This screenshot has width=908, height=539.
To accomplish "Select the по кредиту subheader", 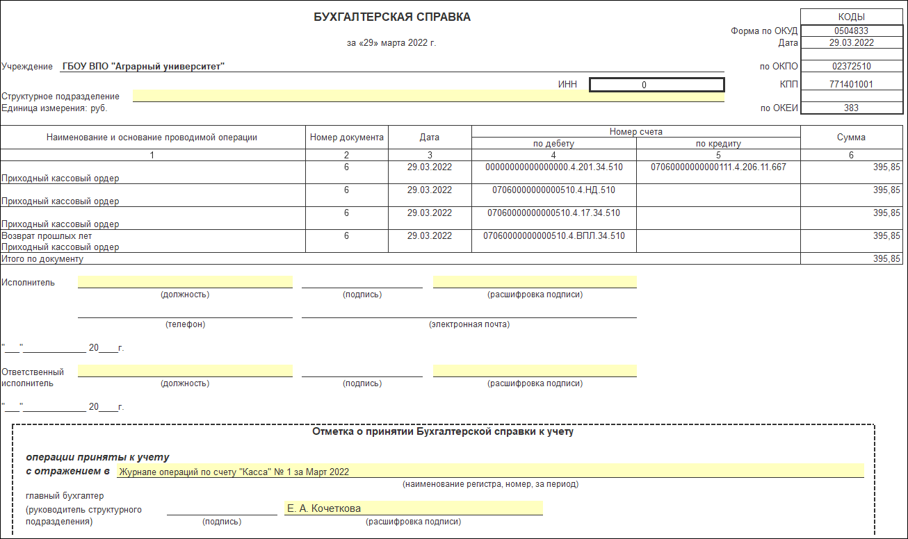I will pos(719,144).
